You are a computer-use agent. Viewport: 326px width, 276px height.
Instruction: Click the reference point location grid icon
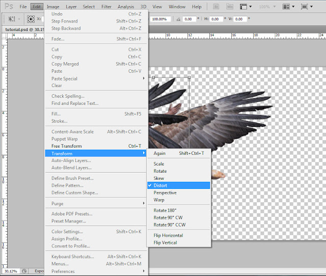(x=31, y=19)
